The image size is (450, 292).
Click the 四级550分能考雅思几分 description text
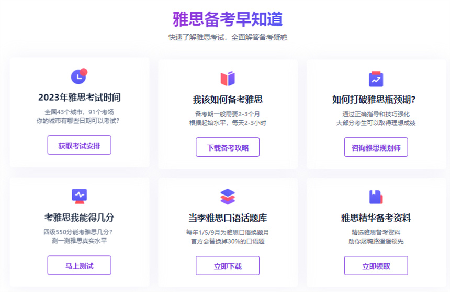[80, 232]
